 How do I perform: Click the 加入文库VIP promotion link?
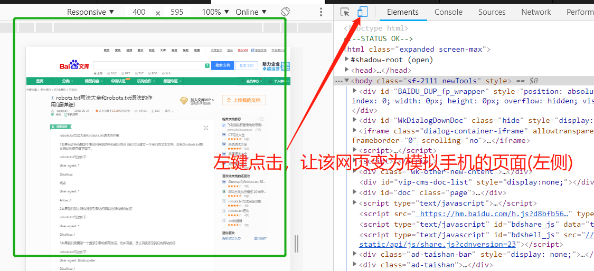202,99
